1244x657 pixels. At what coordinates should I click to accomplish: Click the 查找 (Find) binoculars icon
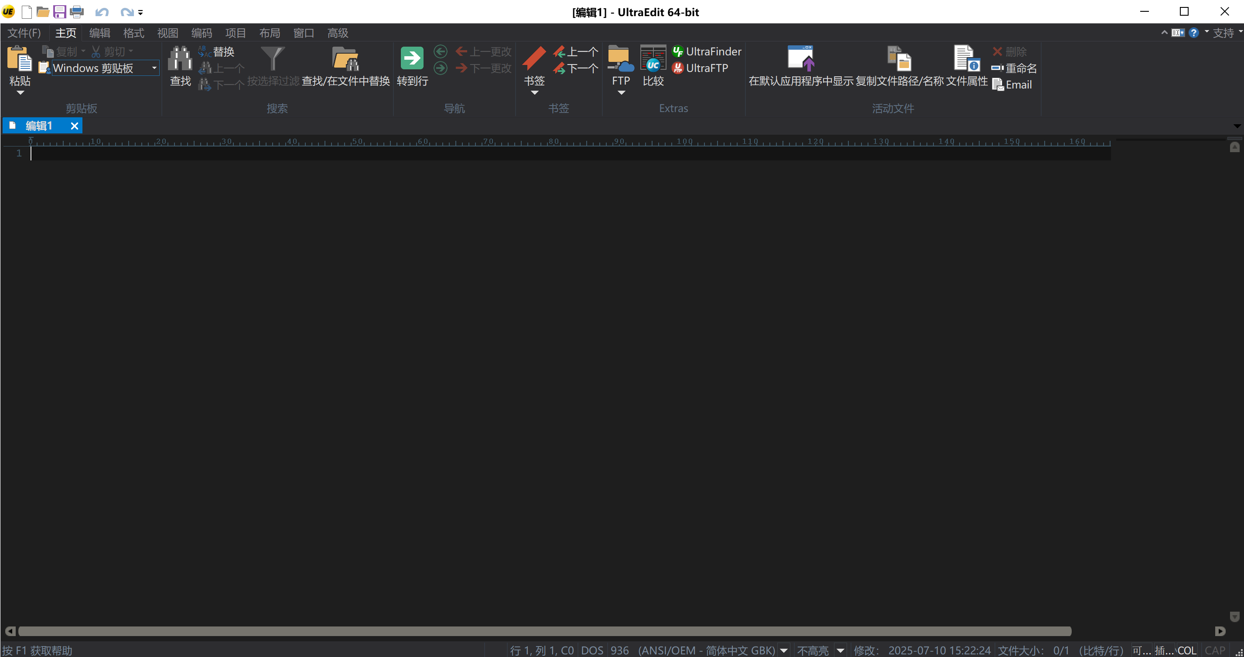(x=180, y=58)
